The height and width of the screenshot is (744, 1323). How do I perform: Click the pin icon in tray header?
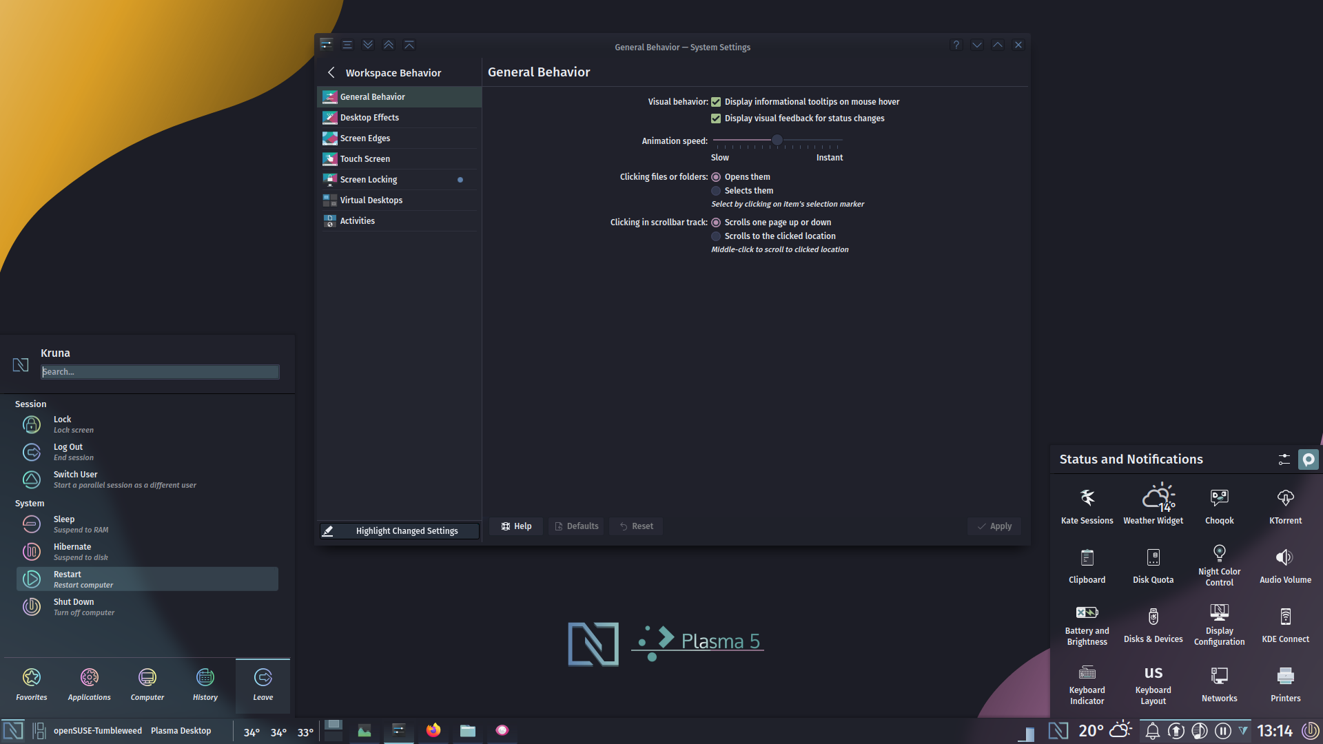tap(1308, 459)
